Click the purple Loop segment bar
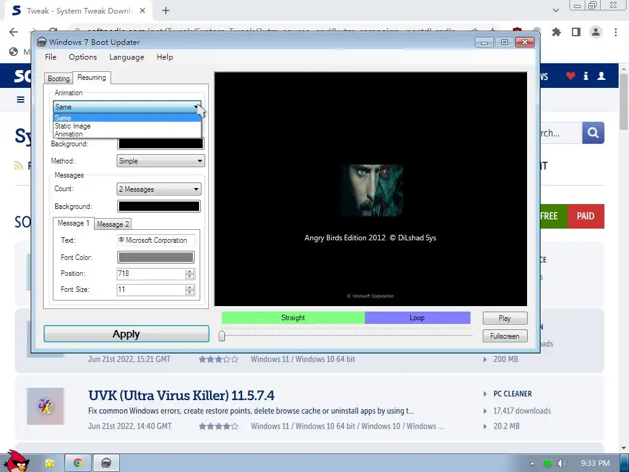The height and width of the screenshot is (472, 629). pyautogui.click(x=417, y=318)
